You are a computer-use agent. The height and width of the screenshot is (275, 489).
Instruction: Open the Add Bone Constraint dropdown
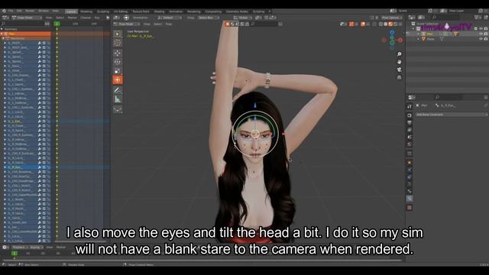pyautogui.click(x=452, y=115)
